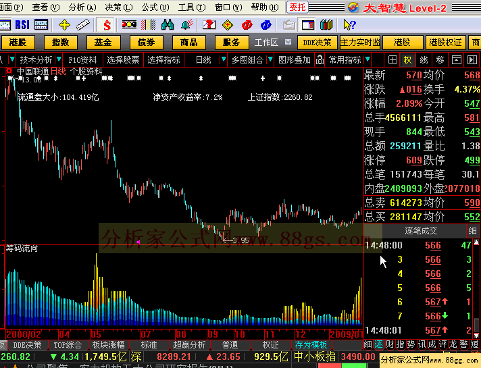The width and height of the screenshot is (481, 368).
Task: Click the tick list scroll-down arrow
Action: (476, 336)
